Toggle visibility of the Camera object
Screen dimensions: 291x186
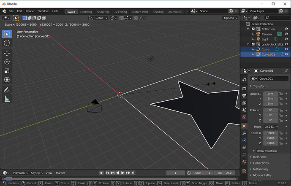(x=286, y=34)
